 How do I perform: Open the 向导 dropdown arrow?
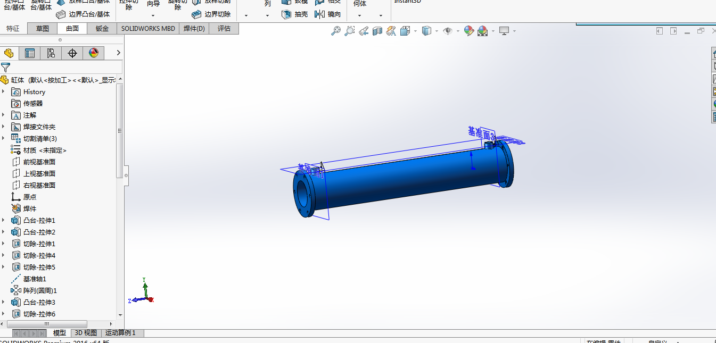[154, 15]
